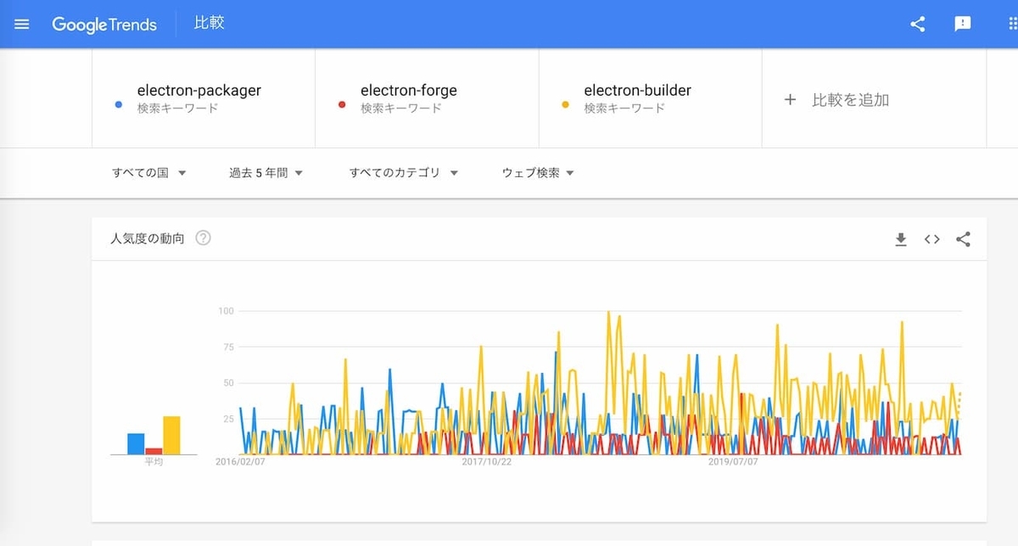1018x546 pixels.
Task: Download the trends chart data as CSV
Action: [x=900, y=239]
